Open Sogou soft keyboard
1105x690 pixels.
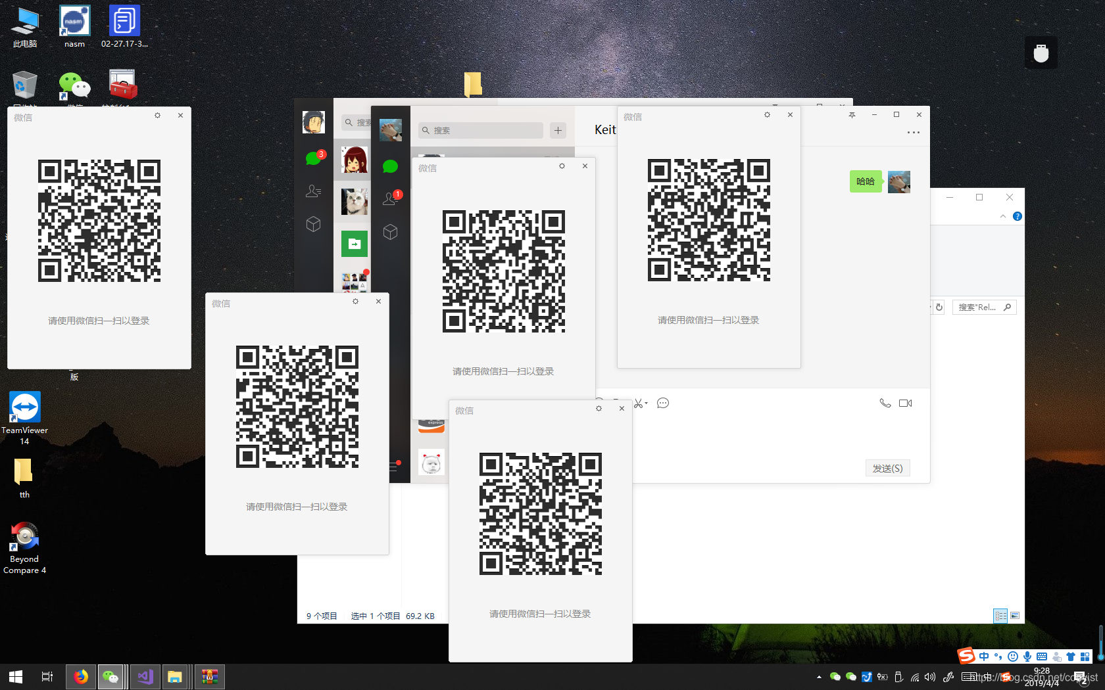[1042, 656]
